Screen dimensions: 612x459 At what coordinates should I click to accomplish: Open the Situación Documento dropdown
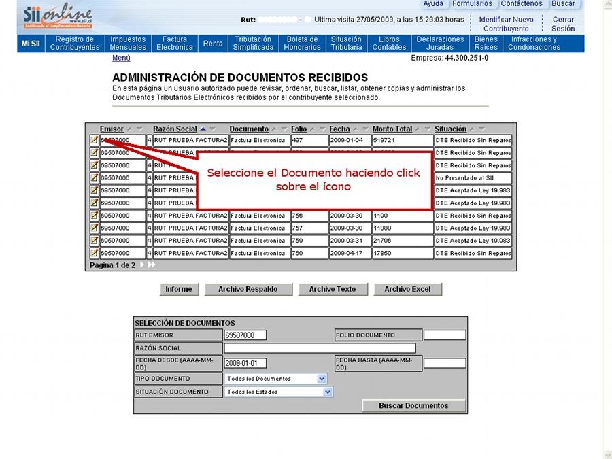328,392
